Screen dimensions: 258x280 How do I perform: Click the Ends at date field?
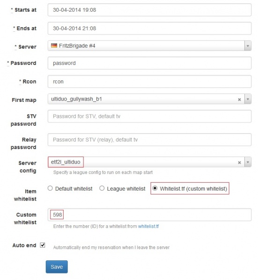[x=149, y=29]
